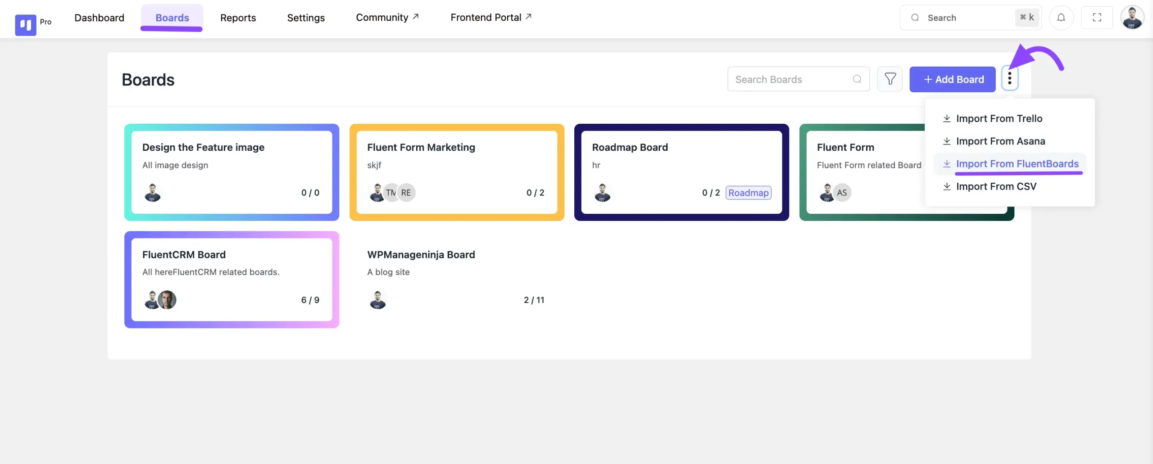Click the RE member avatar on Fluent Form Marketing
This screenshot has width=1153, height=464.
point(406,193)
